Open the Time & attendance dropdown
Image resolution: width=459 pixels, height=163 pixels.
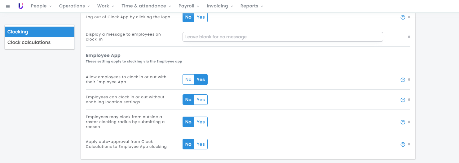pos(146,6)
